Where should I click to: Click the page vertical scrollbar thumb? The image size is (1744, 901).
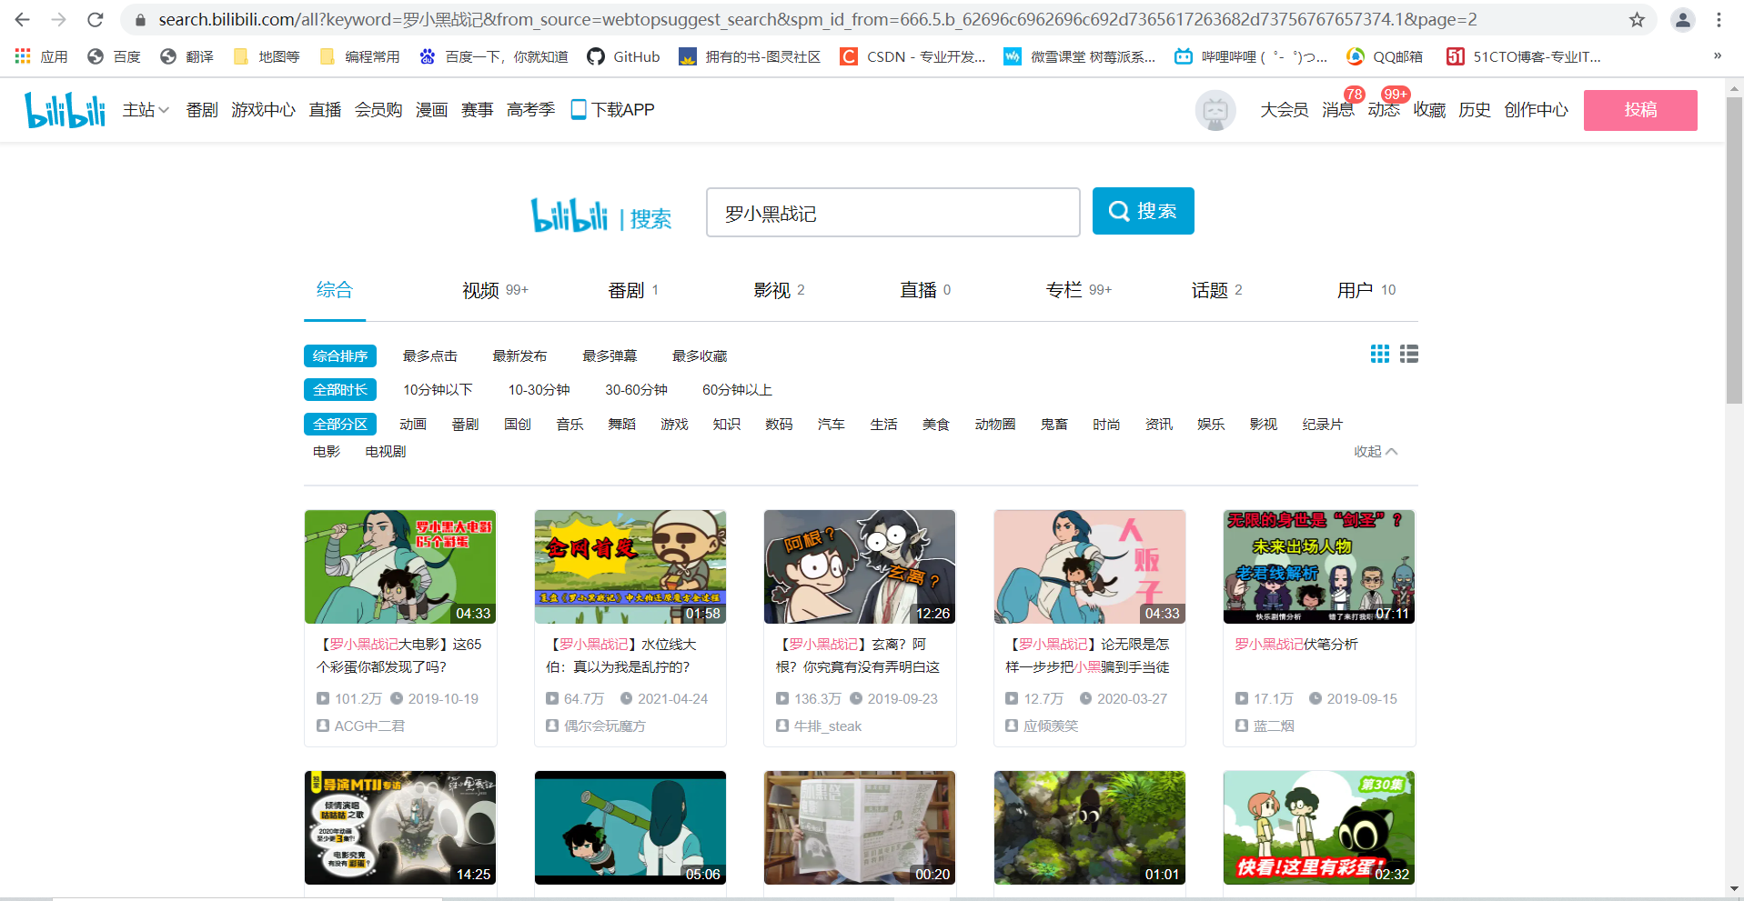pyautogui.click(x=1734, y=250)
